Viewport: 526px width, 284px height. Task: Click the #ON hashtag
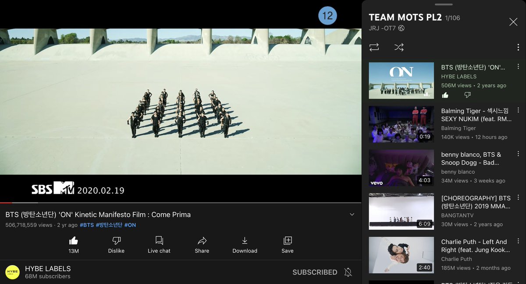[130, 225]
